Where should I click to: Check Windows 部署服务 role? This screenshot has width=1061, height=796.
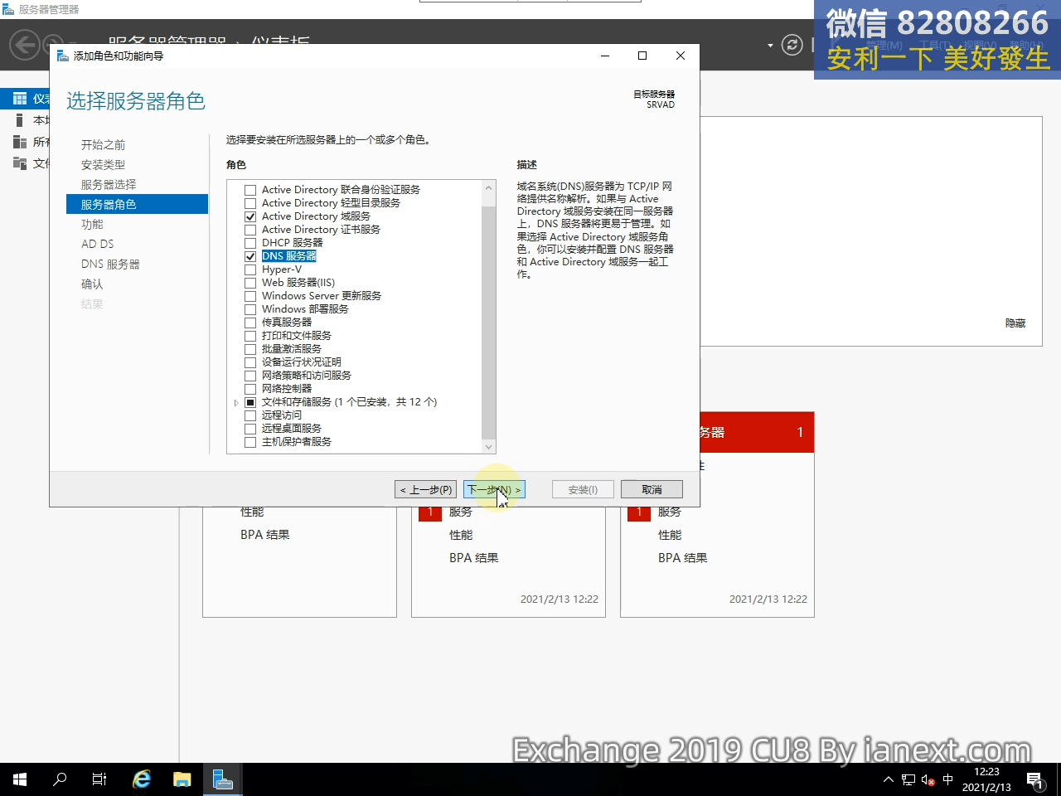coord(250,309)
